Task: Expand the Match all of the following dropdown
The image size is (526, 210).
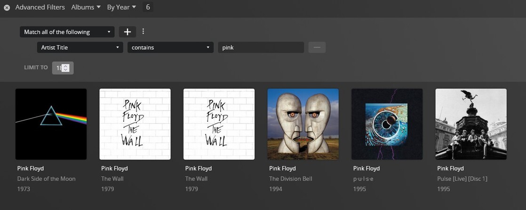Action: click(67, 32)
